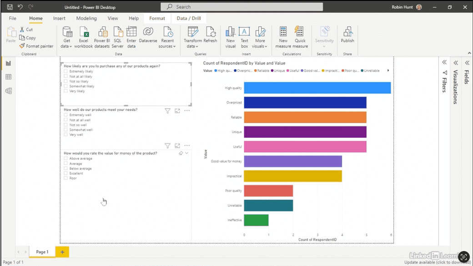473x266 pixels.
Task: Create a New measure
Action: coord(283,37)
